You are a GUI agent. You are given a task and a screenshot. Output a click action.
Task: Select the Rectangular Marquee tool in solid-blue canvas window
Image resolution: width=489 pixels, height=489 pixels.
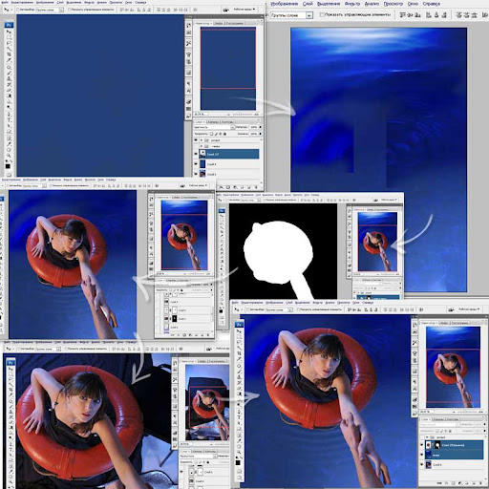pos(9,37)
